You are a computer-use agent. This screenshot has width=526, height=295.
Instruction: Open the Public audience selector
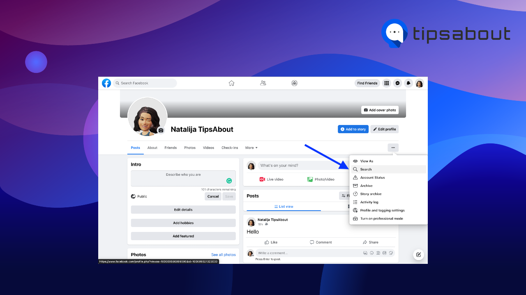[139, 197]
